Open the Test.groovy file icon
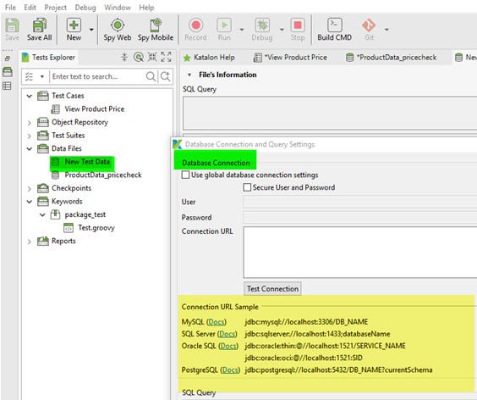The width and height of the screenshot is (477, 400). (69, 228)
